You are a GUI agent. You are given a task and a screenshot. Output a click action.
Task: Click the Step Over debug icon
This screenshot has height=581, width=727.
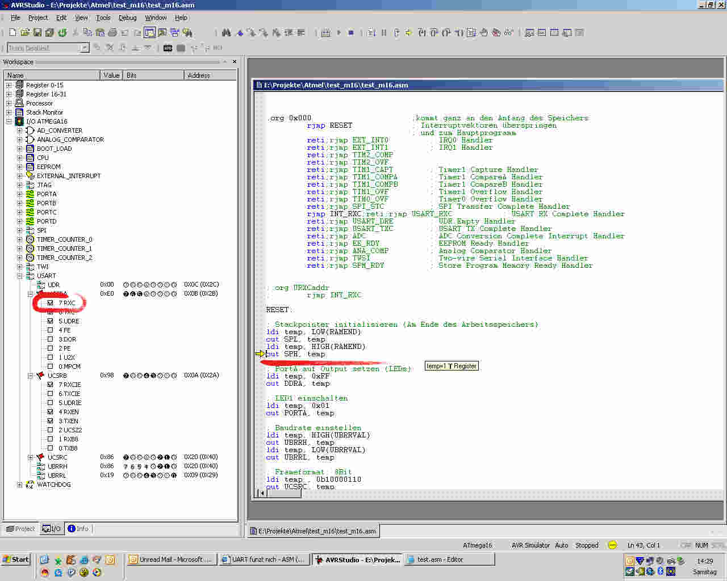pyautogui.click(x=434, y=33)
